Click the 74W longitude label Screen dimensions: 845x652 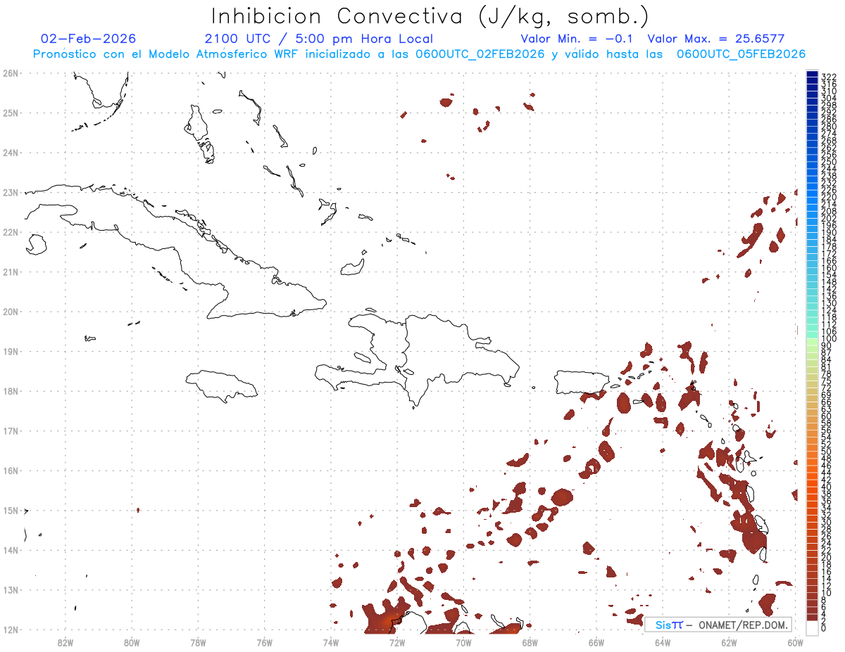pos(331,641)
